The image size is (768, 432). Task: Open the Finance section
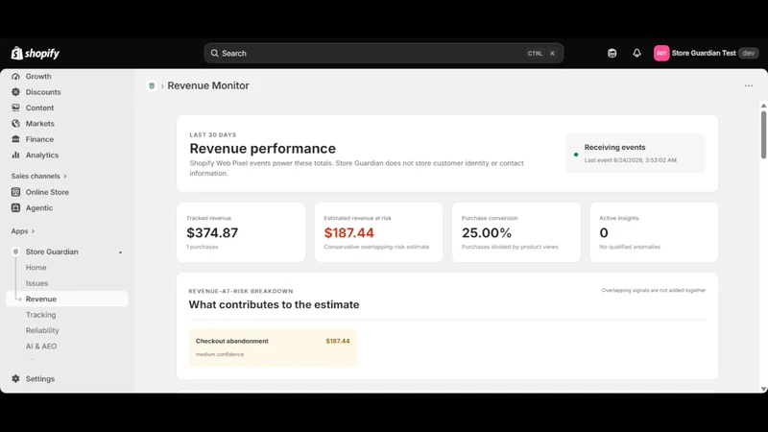pos(39,139)
